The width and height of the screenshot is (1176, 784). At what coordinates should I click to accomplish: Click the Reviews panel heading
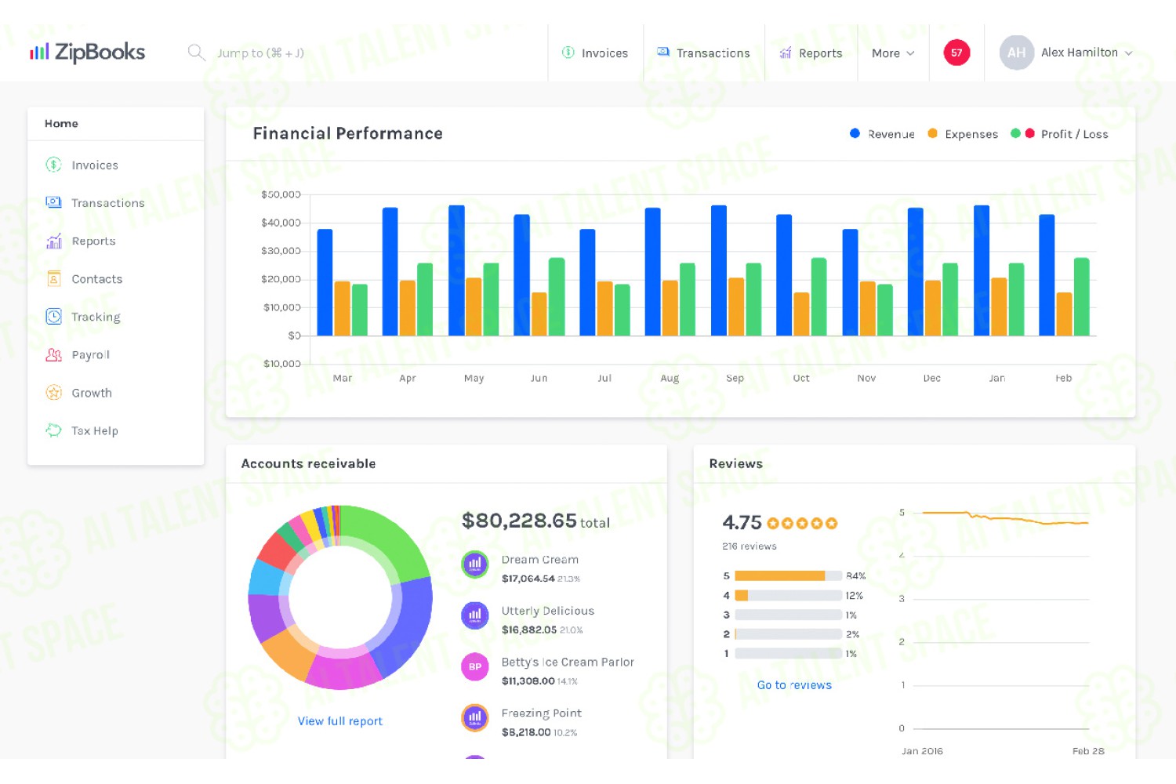(x=735, y=463)
